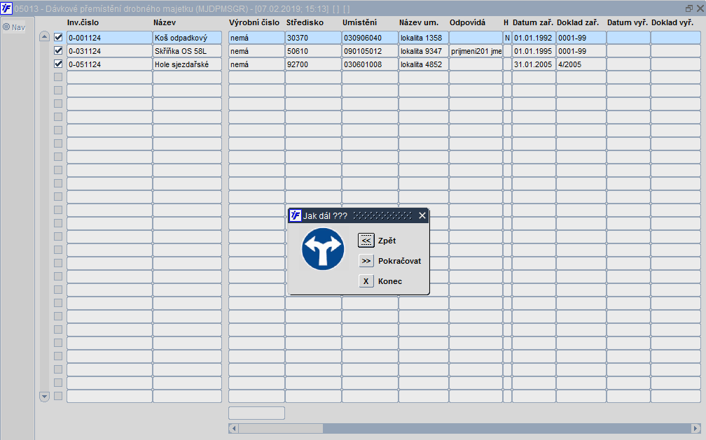The height and width of the screenshot is (440, 706).
Task: Click lokalita 1358 cell
Action: (x=424, y=38)
